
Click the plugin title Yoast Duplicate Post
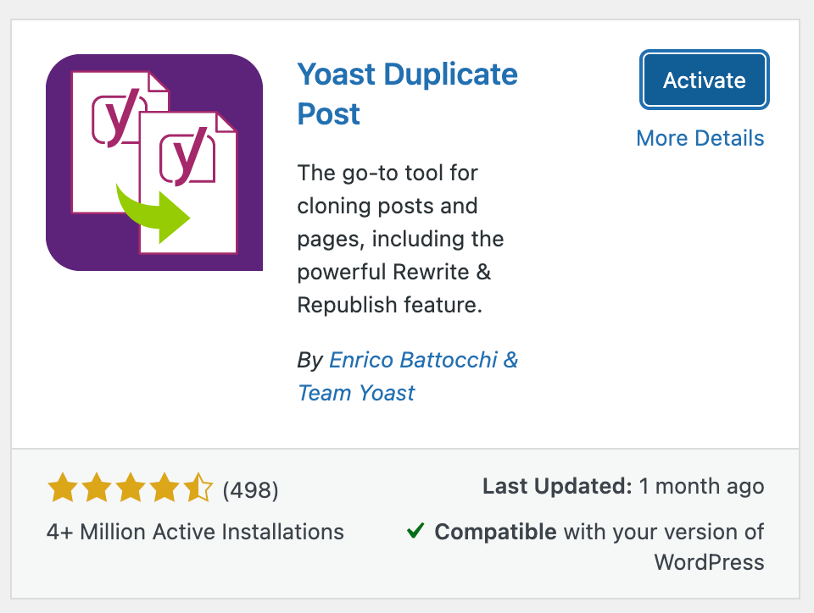pos(407,93)
